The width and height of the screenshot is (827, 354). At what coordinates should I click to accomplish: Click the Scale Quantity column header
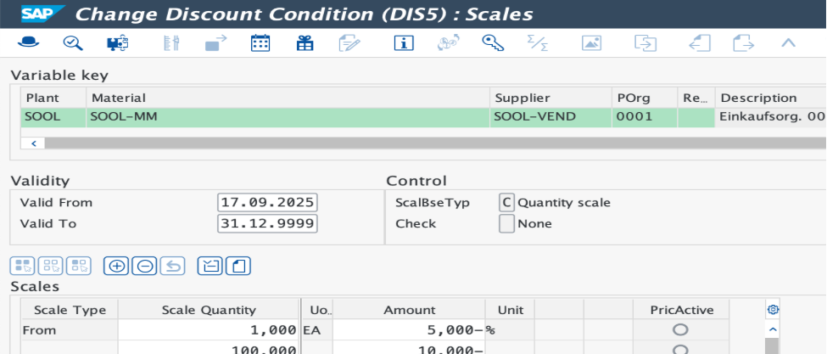208,310
